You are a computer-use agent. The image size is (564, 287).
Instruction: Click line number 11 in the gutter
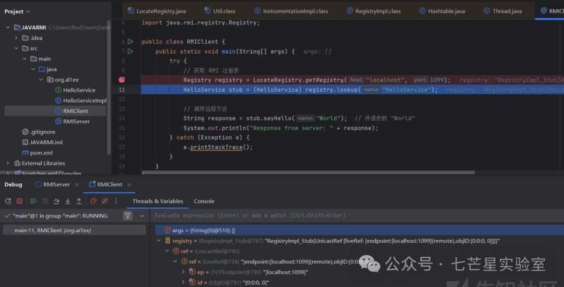point(122,90)
